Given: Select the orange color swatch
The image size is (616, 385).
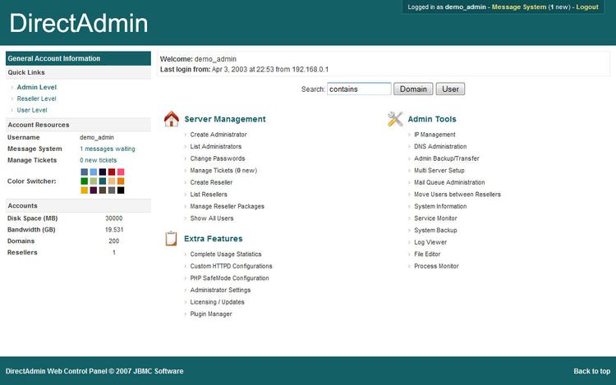Looking at the screenshot, I should 121,181.
